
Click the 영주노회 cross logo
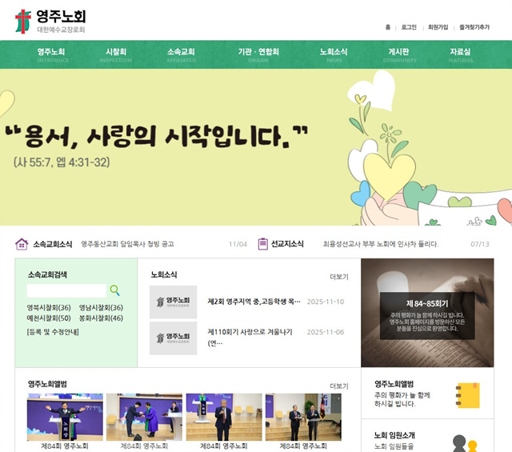pyautogui.click(x=23, y=22)
